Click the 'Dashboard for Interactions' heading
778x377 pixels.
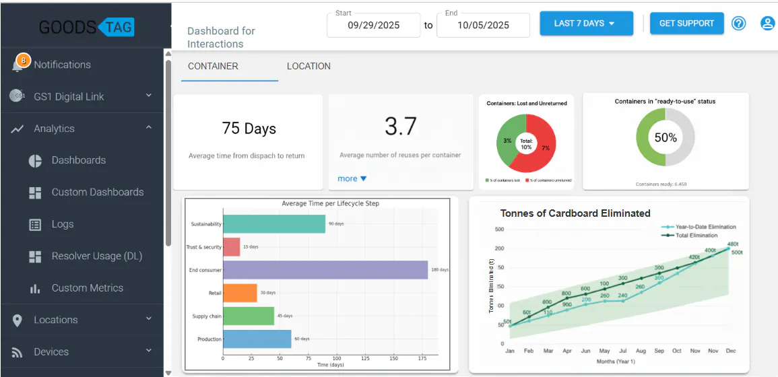(x=222, y=37)
